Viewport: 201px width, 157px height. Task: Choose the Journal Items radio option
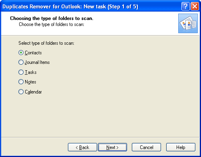coord(21,62)
